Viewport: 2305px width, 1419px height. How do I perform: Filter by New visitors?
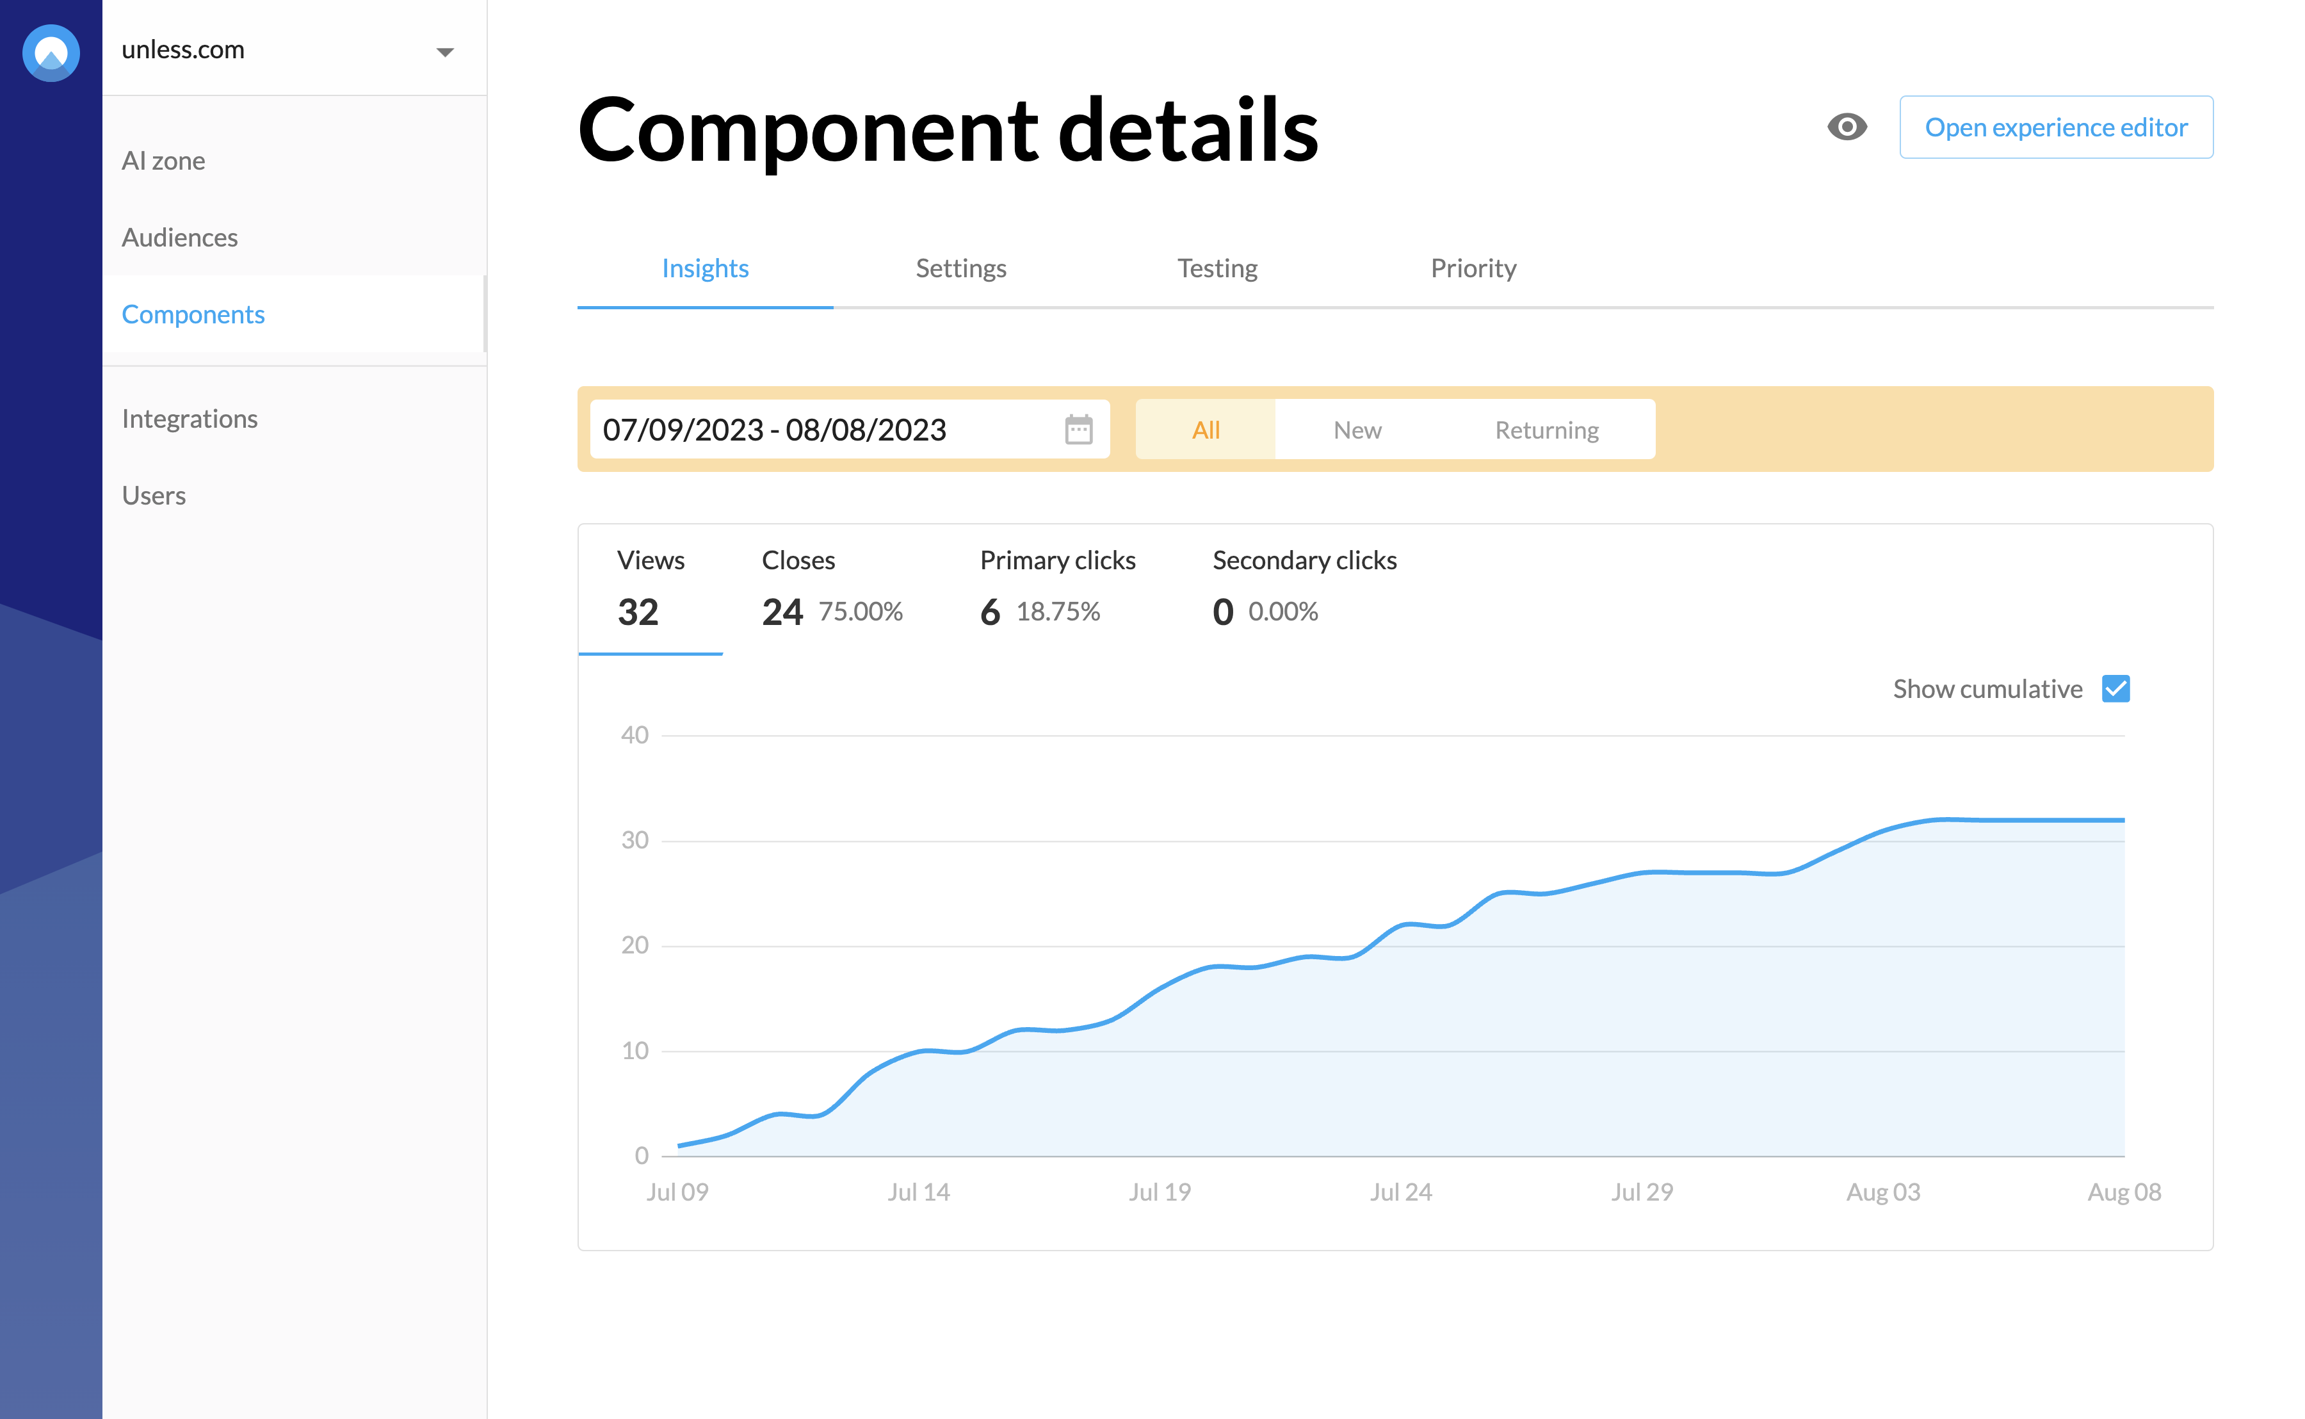(x=1357, y=430)
